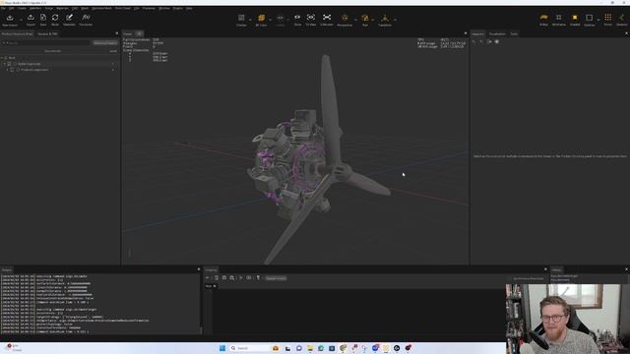Open the Windows Start menu

point(222,348)
